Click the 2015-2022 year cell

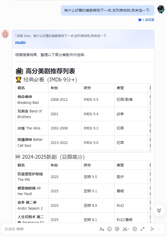pyautogui.click(x=65, y=142)
